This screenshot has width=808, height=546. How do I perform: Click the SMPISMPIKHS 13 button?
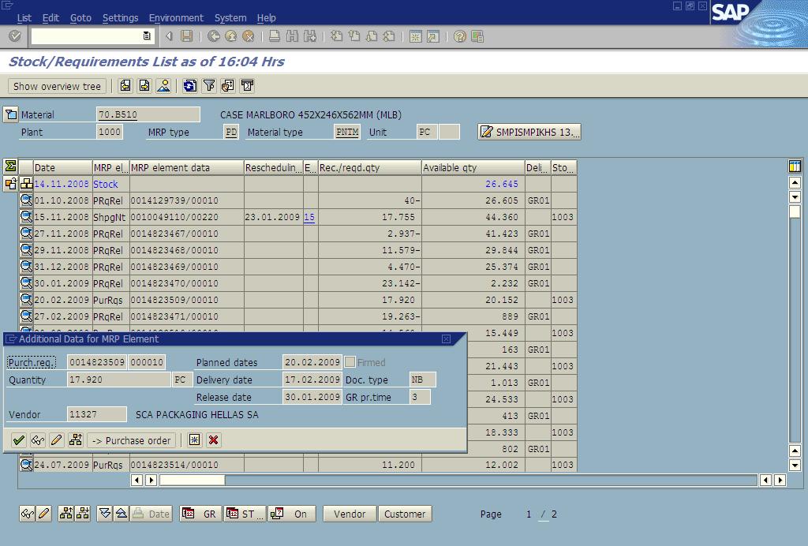pos(529,132)
